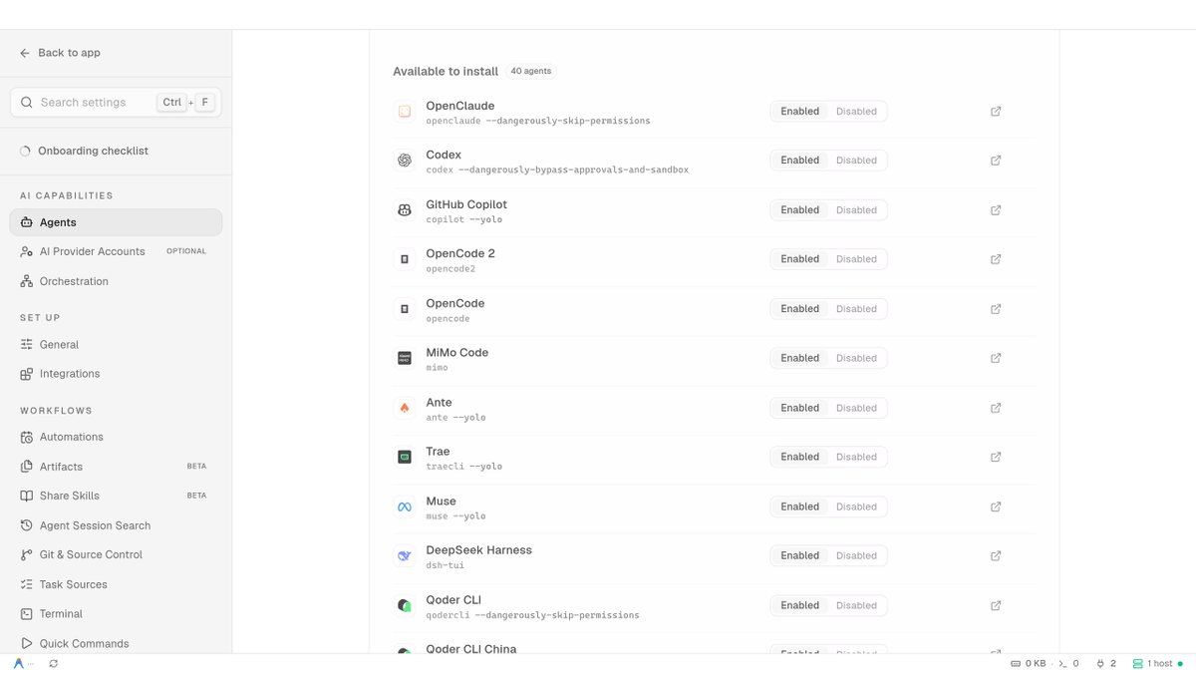The width and height of the screenshot is (1196, 673).
Task: Open the Codex external link icon
Action: [x=996, y=161]
